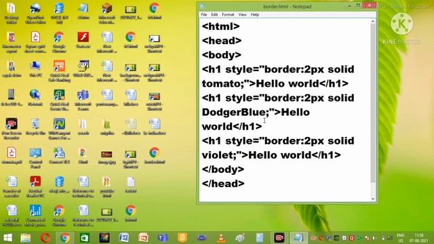Open Microsoft Teams from the taskbar

point(163,238)
